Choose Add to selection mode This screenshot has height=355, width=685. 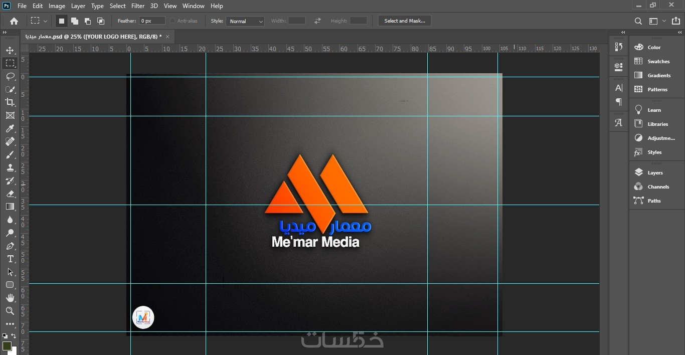[75, 21]
